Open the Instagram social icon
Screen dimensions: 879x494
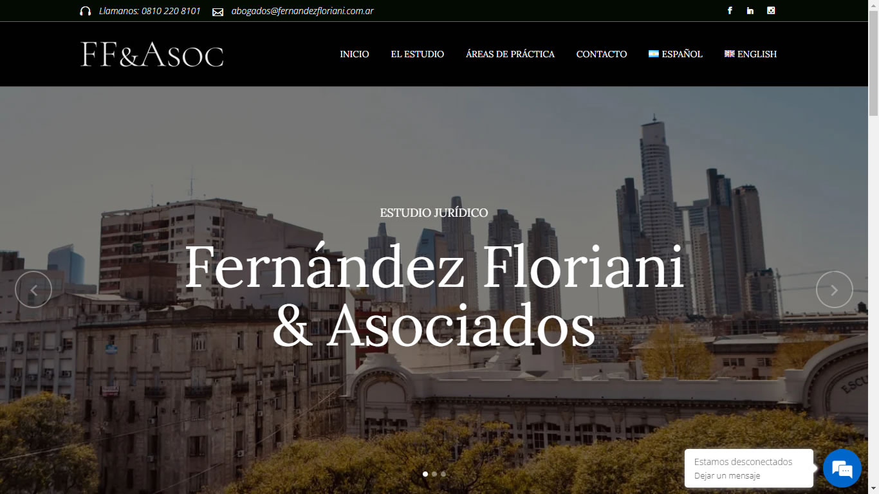pyautogui.click(x=771, y=10)
